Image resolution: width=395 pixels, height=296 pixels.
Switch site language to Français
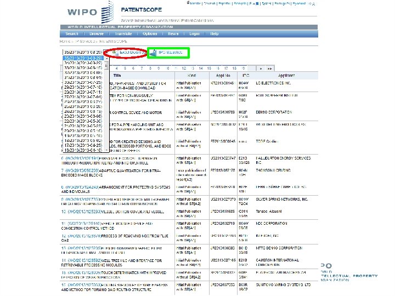(x=240, y=3)
